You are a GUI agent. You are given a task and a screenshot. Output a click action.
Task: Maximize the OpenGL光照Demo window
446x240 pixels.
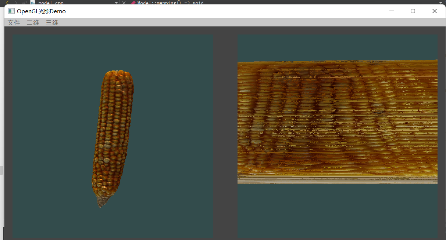click(413, 11)
